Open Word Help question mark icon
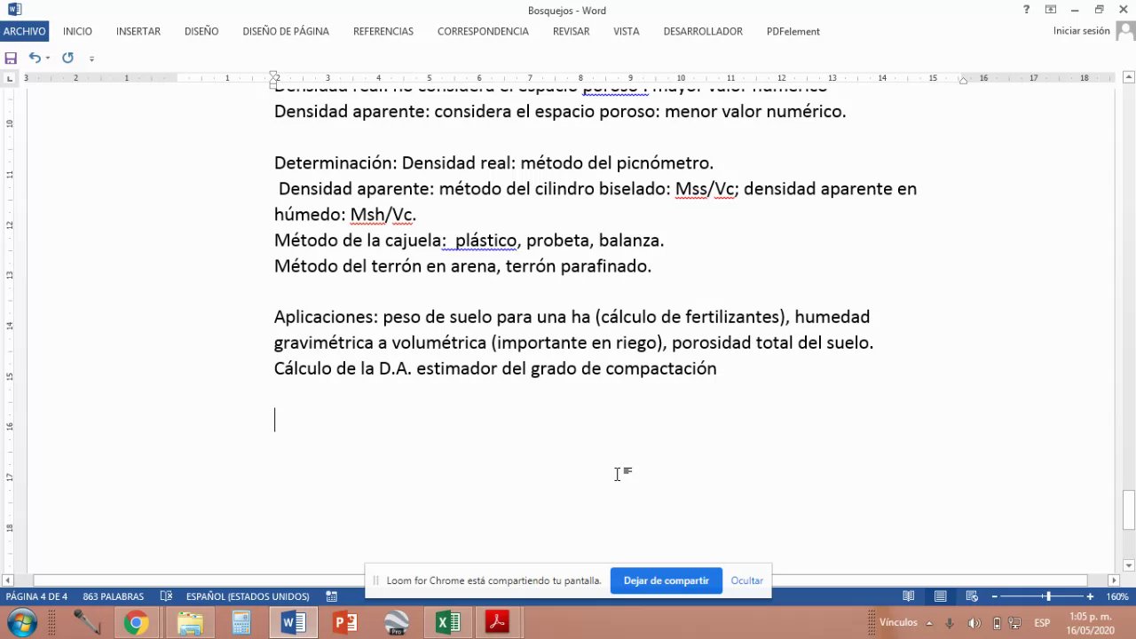The height and width of the screenshot is (639, 1136). point(1026,10)
